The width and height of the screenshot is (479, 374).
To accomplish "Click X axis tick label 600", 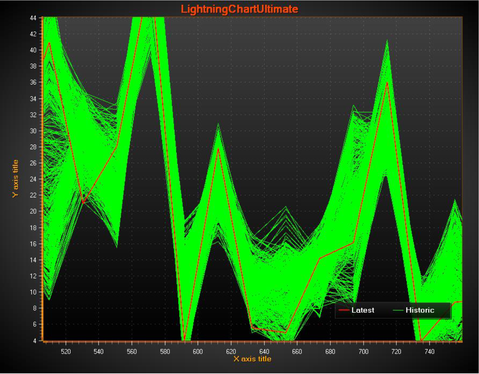I will point(198,352).
